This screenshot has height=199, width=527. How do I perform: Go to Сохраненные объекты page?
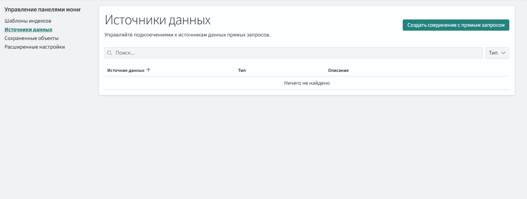coord(32,38)
